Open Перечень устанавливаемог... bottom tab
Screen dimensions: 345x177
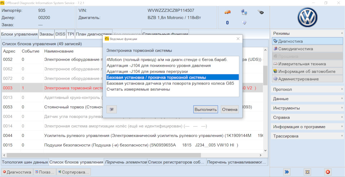pyautogui.click(x=237, y=162)
